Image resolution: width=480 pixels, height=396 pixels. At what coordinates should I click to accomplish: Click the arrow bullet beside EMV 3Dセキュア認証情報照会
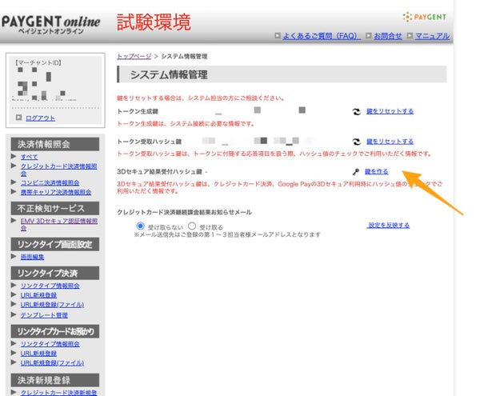(14, 220)
